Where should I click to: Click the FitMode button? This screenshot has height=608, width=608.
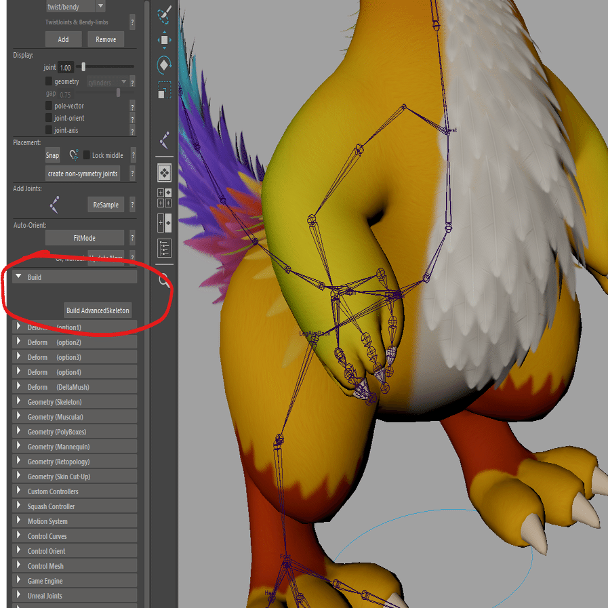(x=85, y=238)
